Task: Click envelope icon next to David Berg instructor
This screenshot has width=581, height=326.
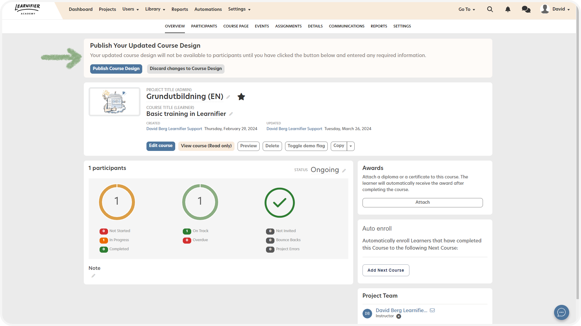Action: 432,310
